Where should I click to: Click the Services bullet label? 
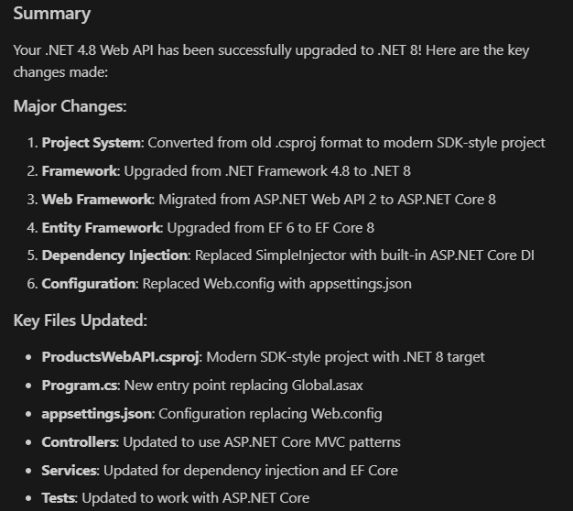(69, 471)
